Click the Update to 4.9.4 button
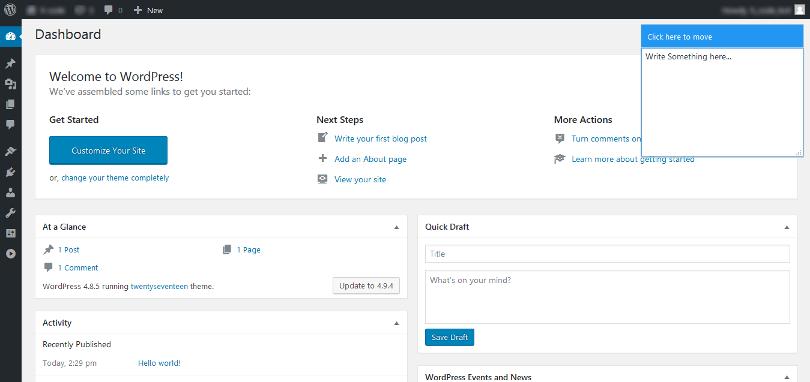The width and height of the screenshot is (810, 382). pyautogui.click(x=366, y=285)
